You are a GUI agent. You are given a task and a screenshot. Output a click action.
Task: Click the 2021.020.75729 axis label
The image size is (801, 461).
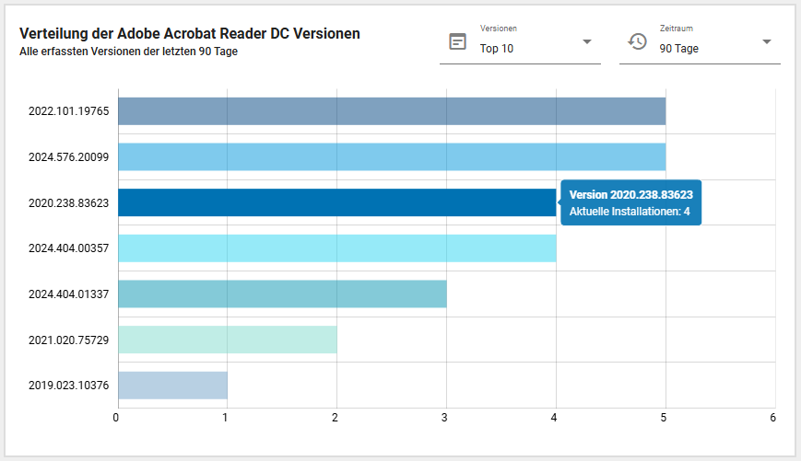[x=69, y=340]
